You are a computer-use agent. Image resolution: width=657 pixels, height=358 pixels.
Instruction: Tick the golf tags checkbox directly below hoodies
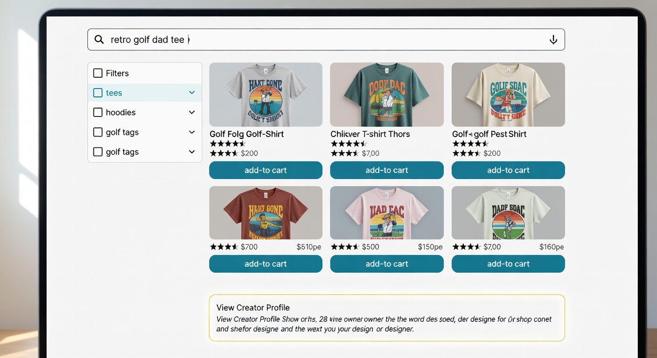point(98,132)
